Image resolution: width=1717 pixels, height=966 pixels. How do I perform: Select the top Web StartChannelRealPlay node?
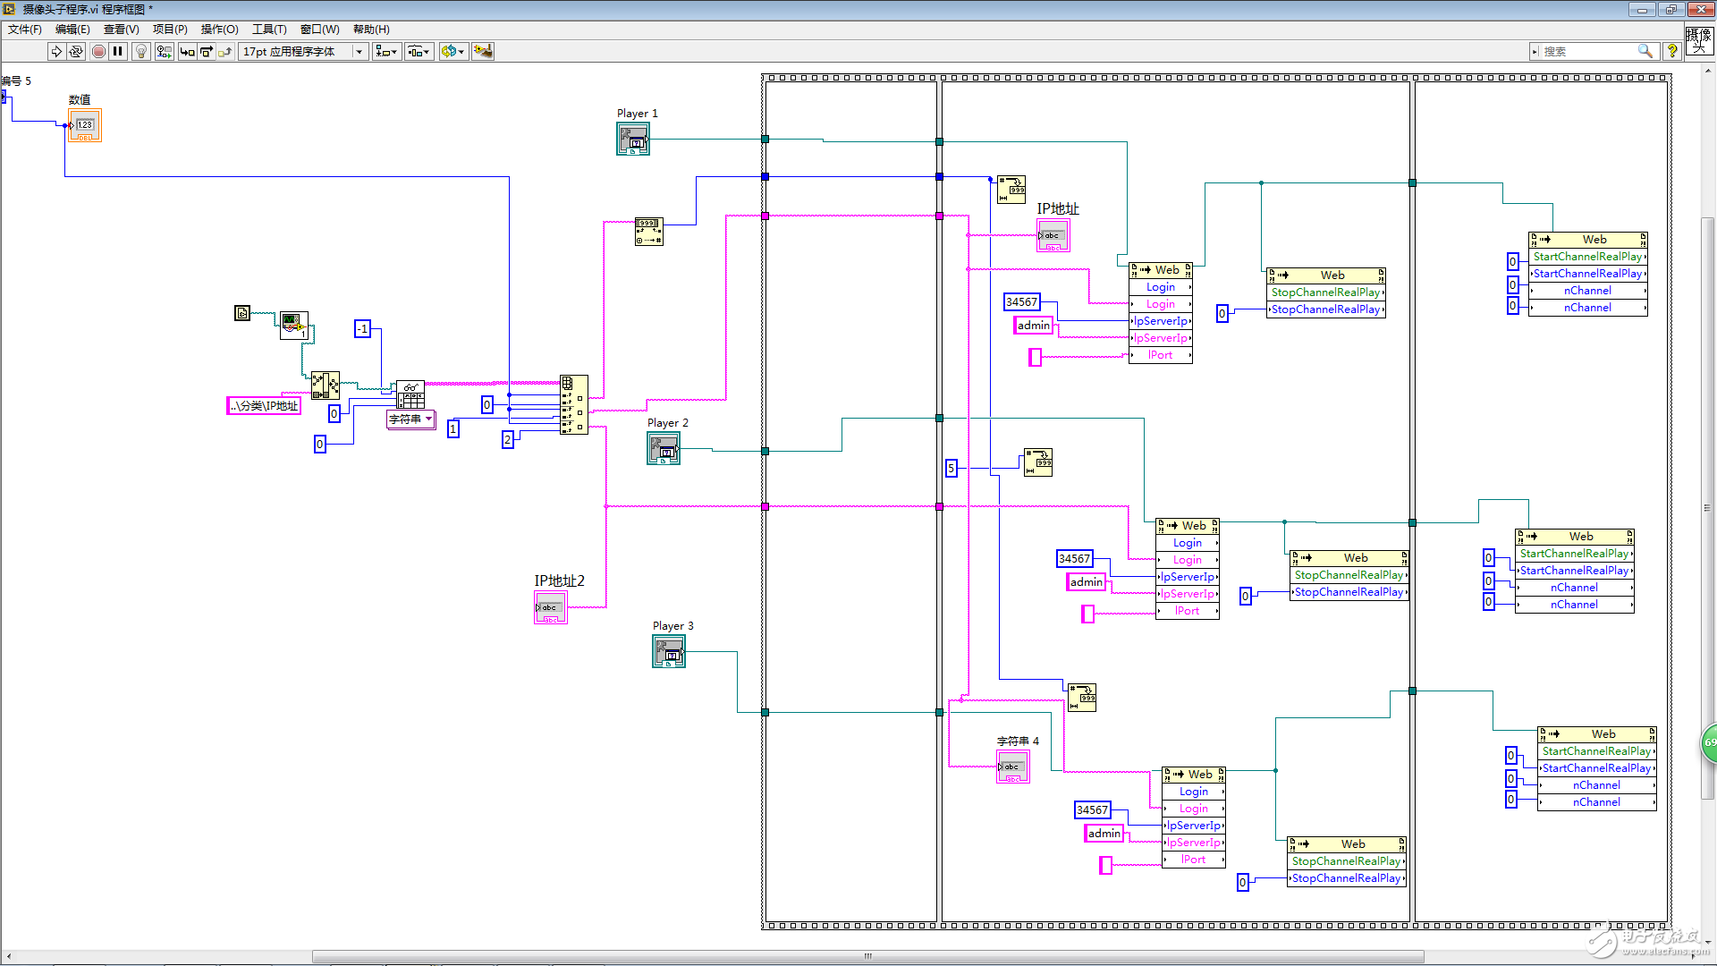pos(1588,274)
